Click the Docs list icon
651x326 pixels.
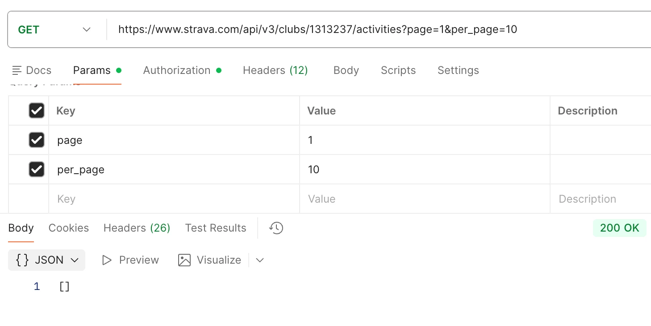[17, 70]
